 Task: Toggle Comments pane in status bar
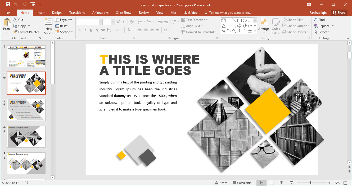click(242, 183)
